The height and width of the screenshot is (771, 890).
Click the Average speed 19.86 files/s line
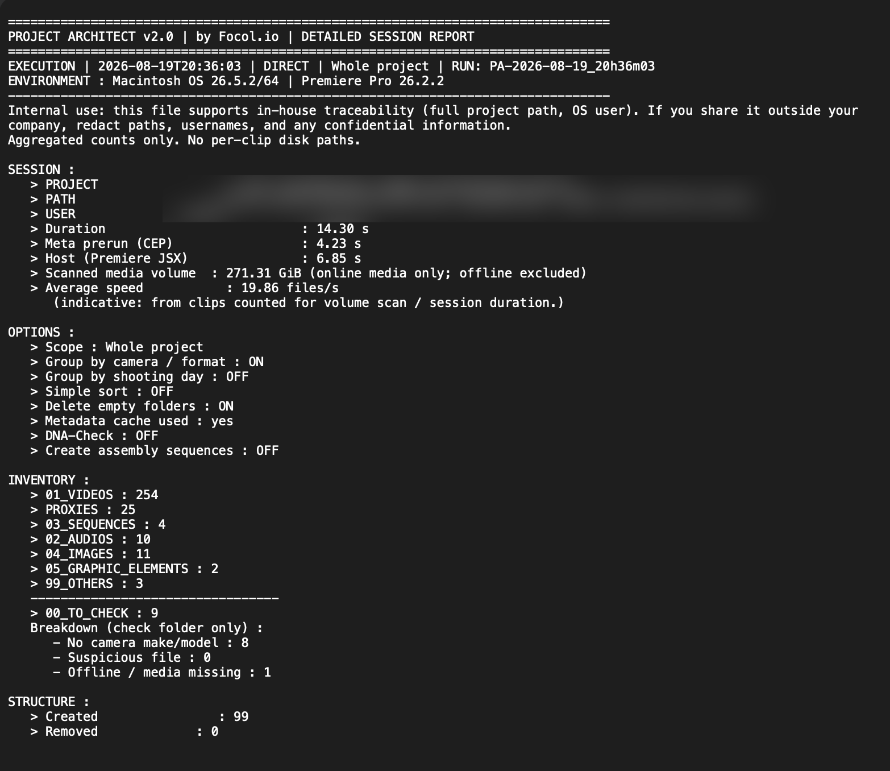[x=185, y=288]
